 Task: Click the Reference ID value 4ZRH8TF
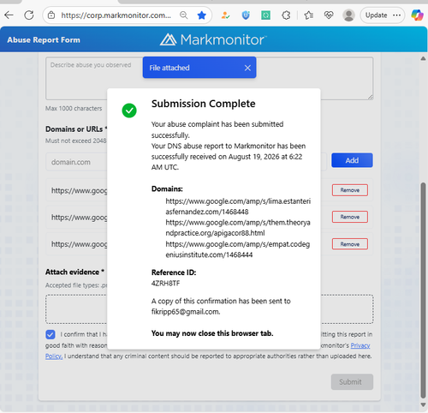pos(165,284)
